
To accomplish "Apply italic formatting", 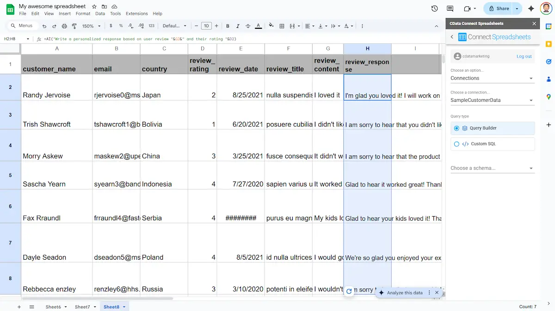I will (238, 25).
